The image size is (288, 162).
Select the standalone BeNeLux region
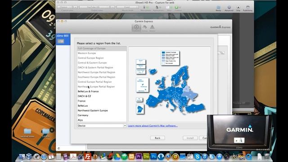click(102, 106)
